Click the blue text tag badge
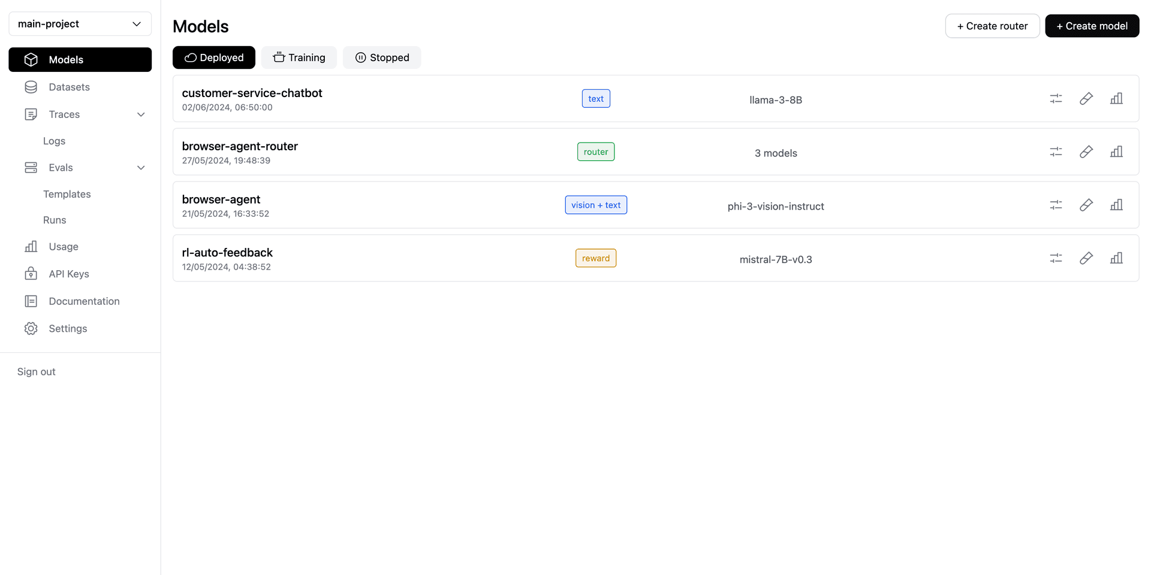Viewport: 1151px width, 575px height. (x=596, y=99)
